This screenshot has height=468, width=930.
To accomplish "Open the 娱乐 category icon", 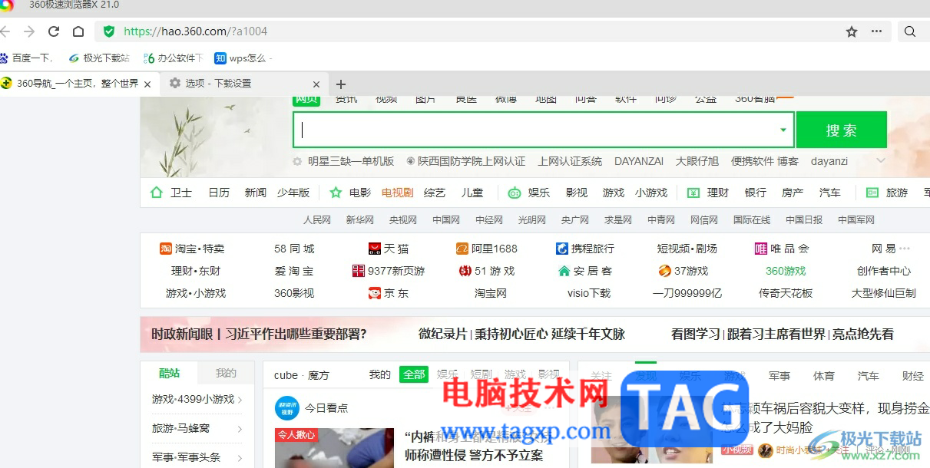I will coord(514,193).
